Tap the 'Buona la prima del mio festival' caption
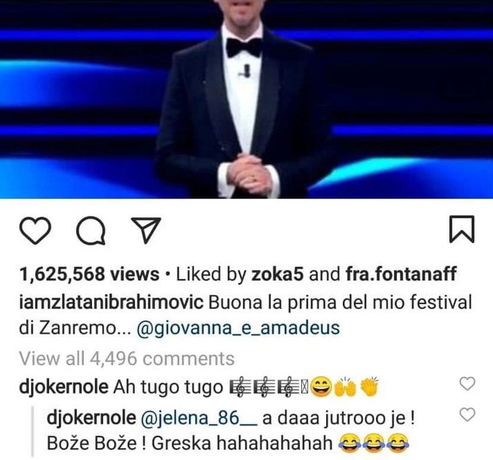Screen dimensions: 493x460 [340, 303]
